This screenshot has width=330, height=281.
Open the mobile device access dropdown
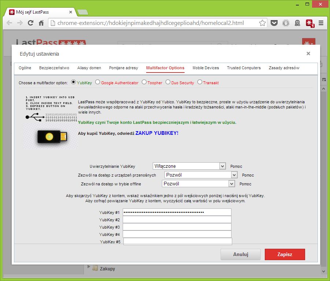coord(201,175)
